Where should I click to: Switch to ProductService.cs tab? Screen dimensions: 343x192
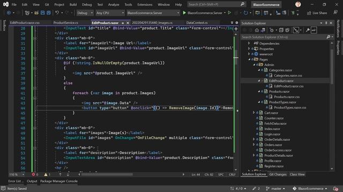65,22
